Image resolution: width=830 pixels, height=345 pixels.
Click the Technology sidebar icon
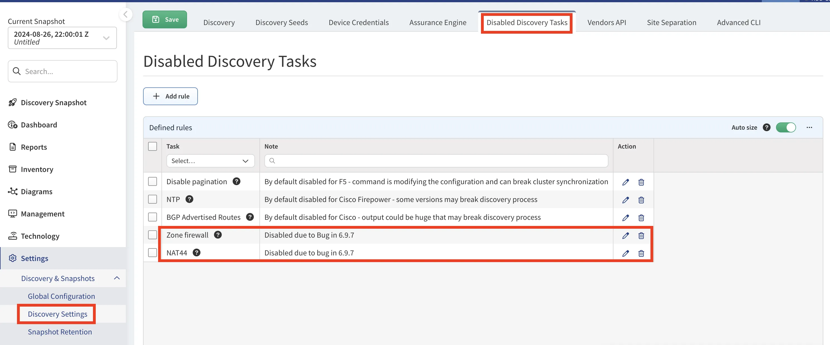12,236
